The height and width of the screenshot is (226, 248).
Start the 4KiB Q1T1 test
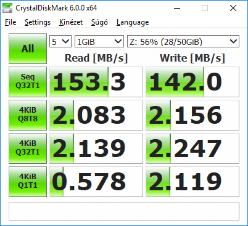coord(28,182)
